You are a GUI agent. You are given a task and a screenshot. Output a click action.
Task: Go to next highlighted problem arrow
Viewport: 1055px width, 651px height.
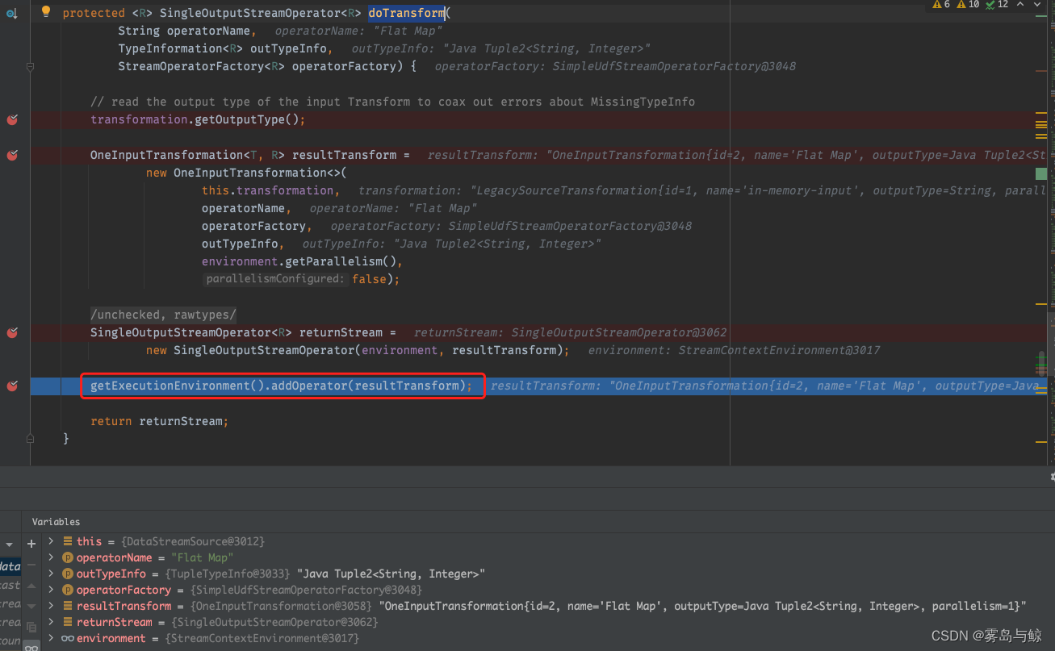(1039, 5)
